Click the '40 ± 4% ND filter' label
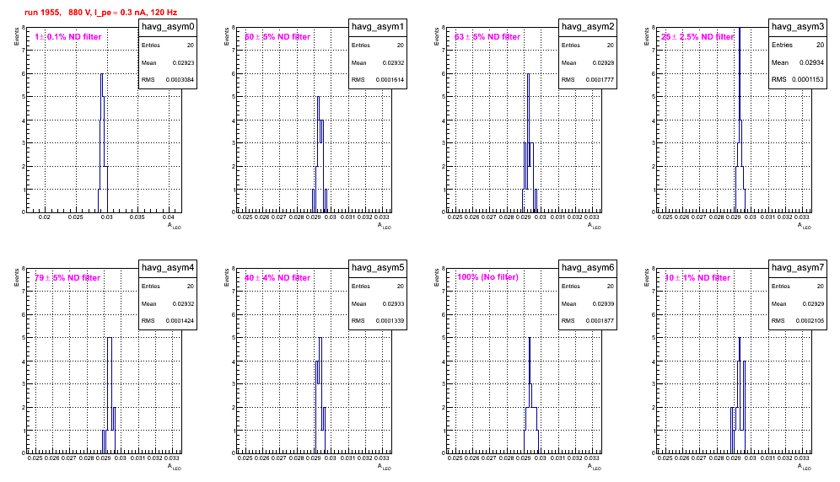Screen dimensions: 840x482 (x=277, y=278)
